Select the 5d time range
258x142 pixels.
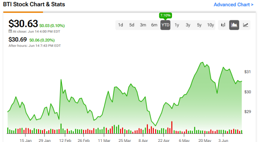tap(132, 25)
